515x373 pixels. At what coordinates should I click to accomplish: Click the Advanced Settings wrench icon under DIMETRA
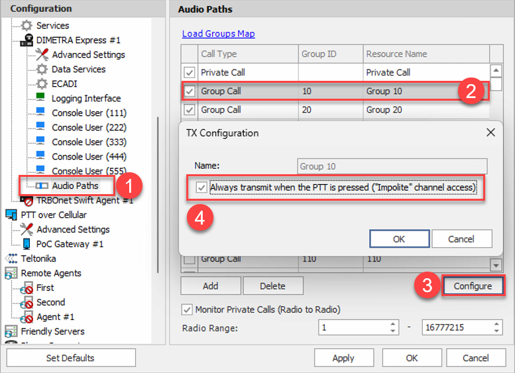tap(42, 55)
